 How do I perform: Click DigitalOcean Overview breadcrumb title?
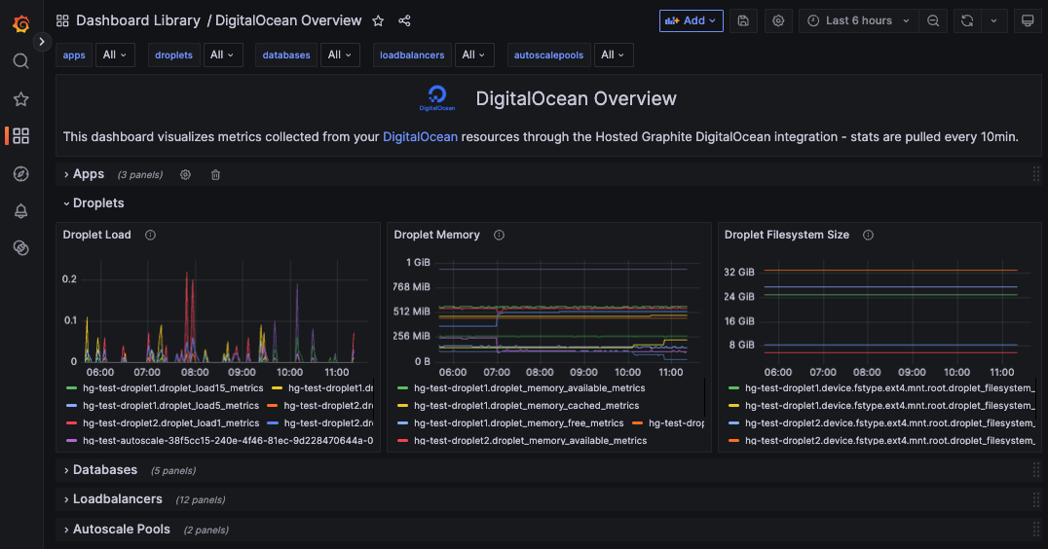point(288,20)
